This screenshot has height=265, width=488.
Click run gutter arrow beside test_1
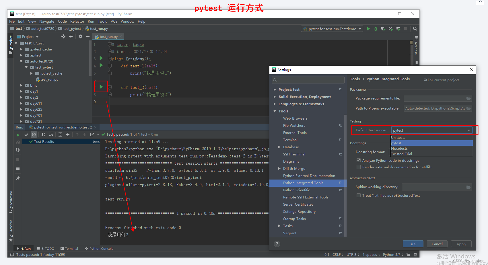[101, 65]
